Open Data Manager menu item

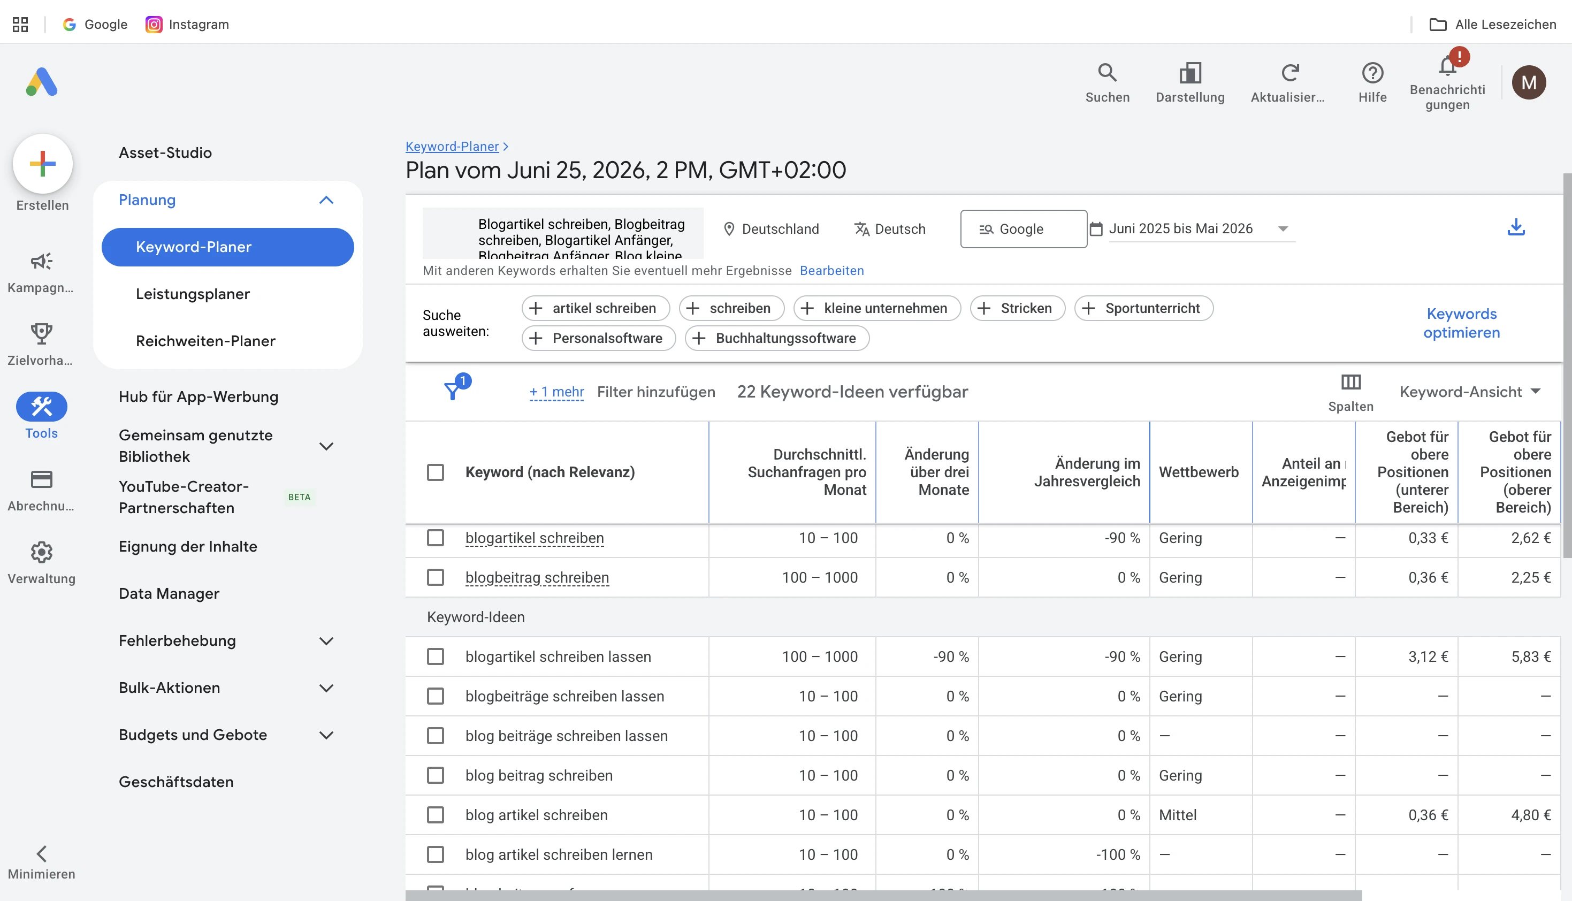(169, 593)
